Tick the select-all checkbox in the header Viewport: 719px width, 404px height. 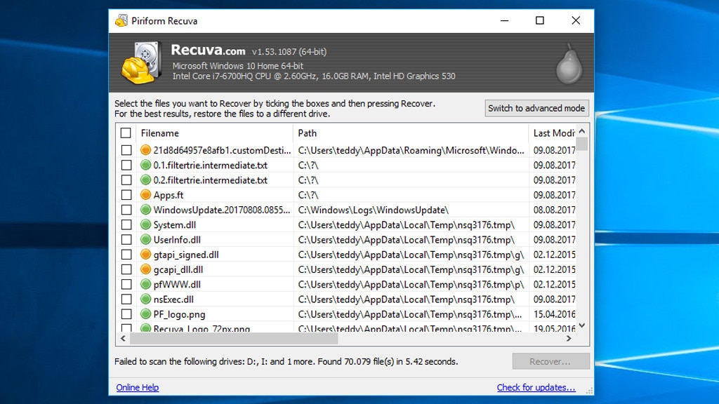(x=126, y=133)
